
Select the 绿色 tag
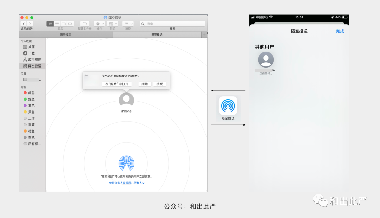point(32,99)
